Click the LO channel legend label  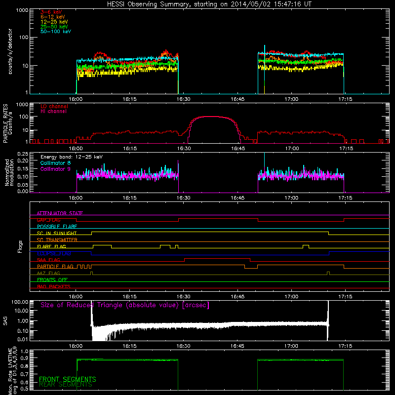pos(54,106)
